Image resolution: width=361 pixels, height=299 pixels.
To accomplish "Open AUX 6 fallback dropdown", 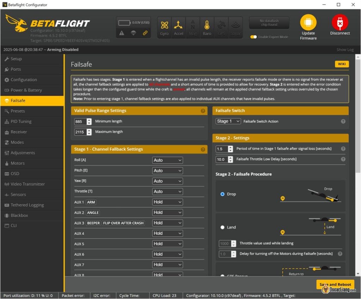I will click(167, 254).
